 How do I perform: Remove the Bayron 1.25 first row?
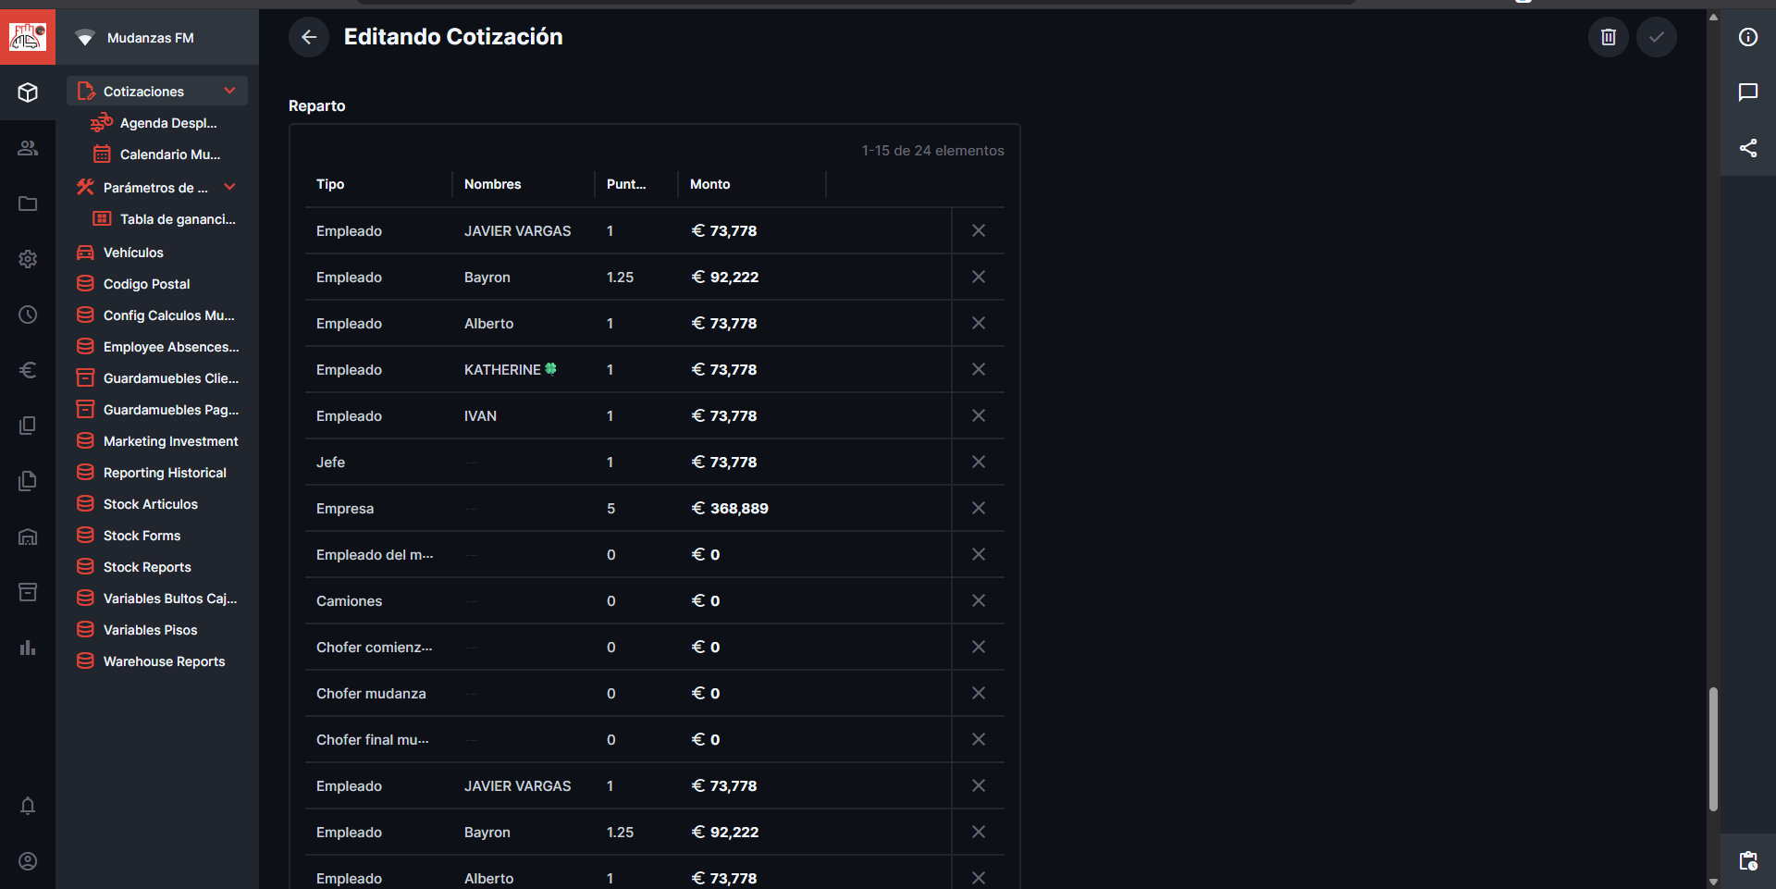click(979, 277)
